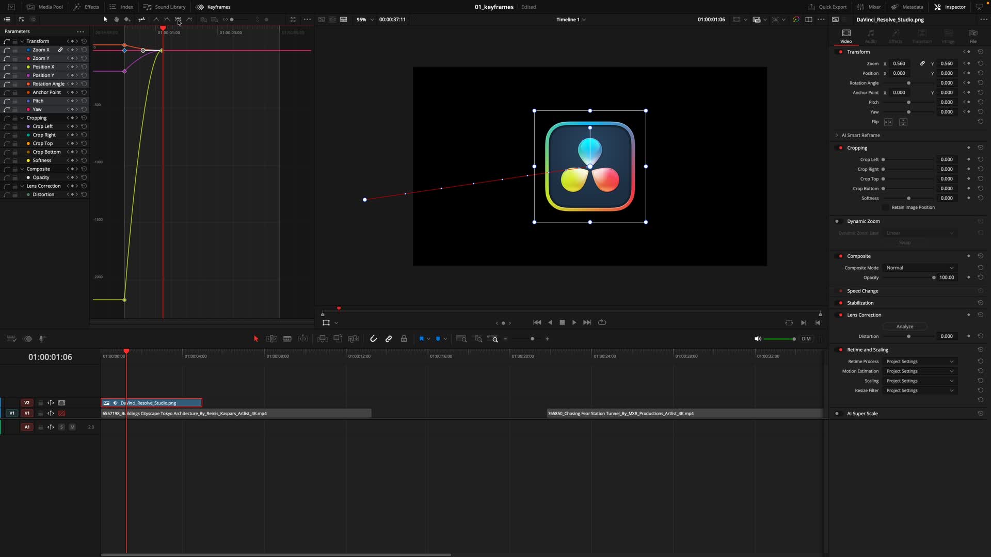Open the Retime Process dropdown

click(920, 361)
